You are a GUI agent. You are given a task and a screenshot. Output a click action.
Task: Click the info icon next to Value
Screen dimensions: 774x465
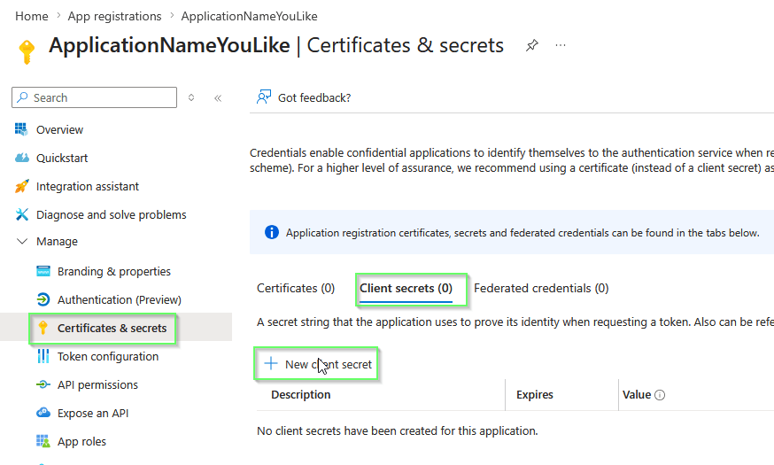[660, 395]
